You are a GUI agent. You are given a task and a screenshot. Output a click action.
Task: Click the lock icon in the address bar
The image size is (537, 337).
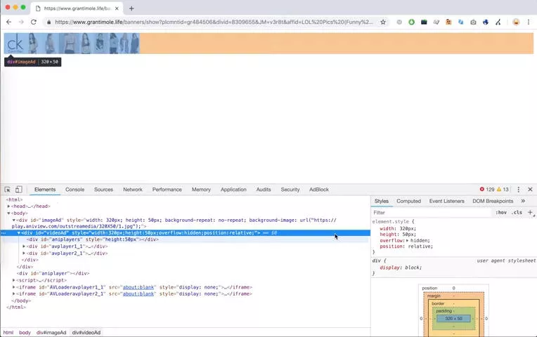point(48,22)
